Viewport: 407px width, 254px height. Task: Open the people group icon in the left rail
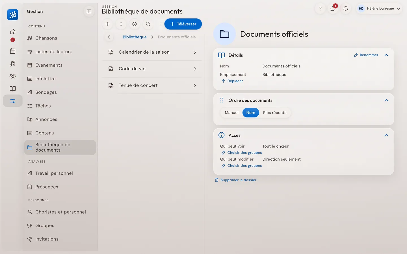pos(13,76)
